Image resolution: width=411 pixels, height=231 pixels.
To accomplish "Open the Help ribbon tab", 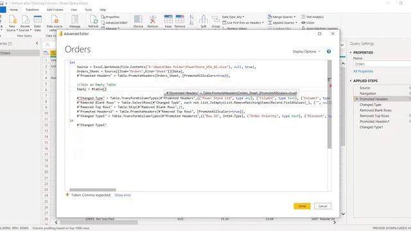I will [103, 10].
